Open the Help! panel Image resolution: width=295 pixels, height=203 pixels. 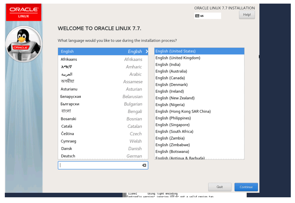pos(247,14)
